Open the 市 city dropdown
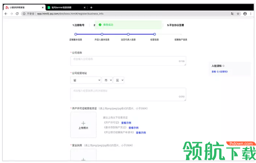Image resolution: width=256 pixels, height=163 pixels. [x=107, y=80]
